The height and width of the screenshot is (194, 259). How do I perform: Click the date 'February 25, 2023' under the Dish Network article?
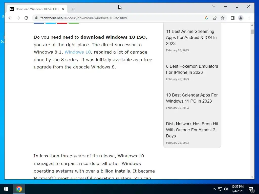177,143
